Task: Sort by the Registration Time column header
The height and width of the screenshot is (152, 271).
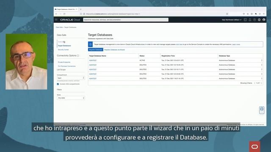Action: tap(168, 56)
